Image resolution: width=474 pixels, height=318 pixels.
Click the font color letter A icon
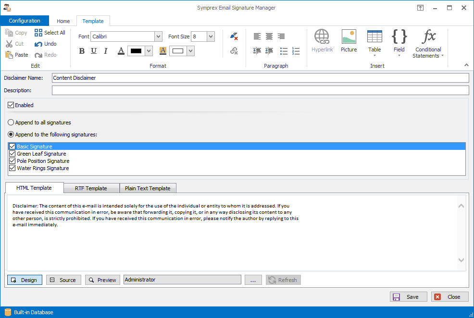(x=121, y=51)
